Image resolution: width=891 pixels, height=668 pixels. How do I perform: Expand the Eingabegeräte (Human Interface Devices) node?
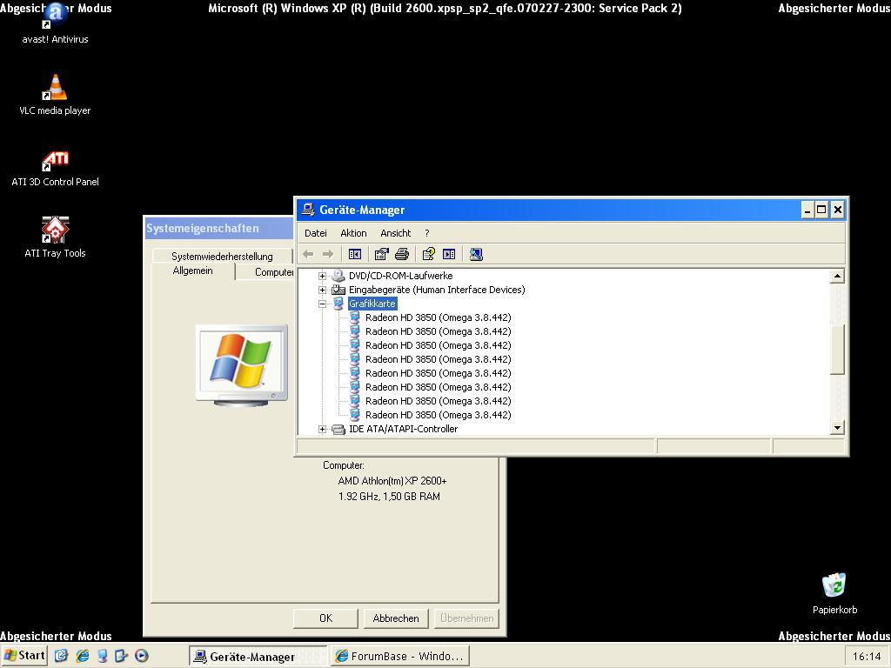[x=322, y=290]
